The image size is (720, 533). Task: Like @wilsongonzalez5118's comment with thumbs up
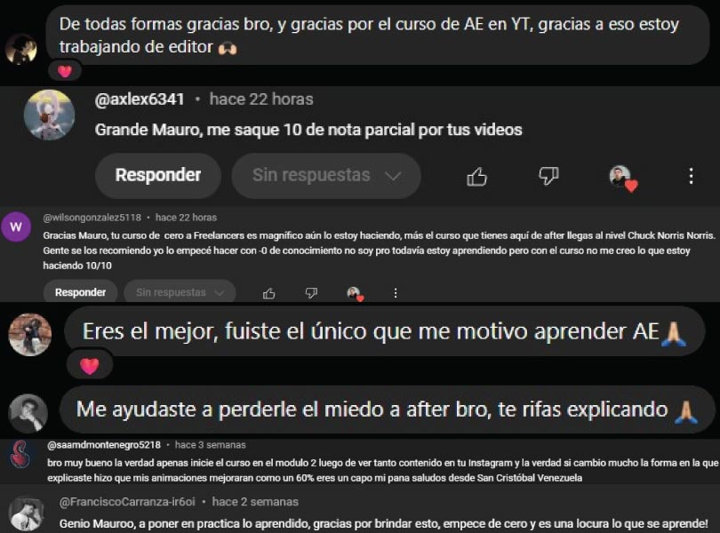click(269, 293)
